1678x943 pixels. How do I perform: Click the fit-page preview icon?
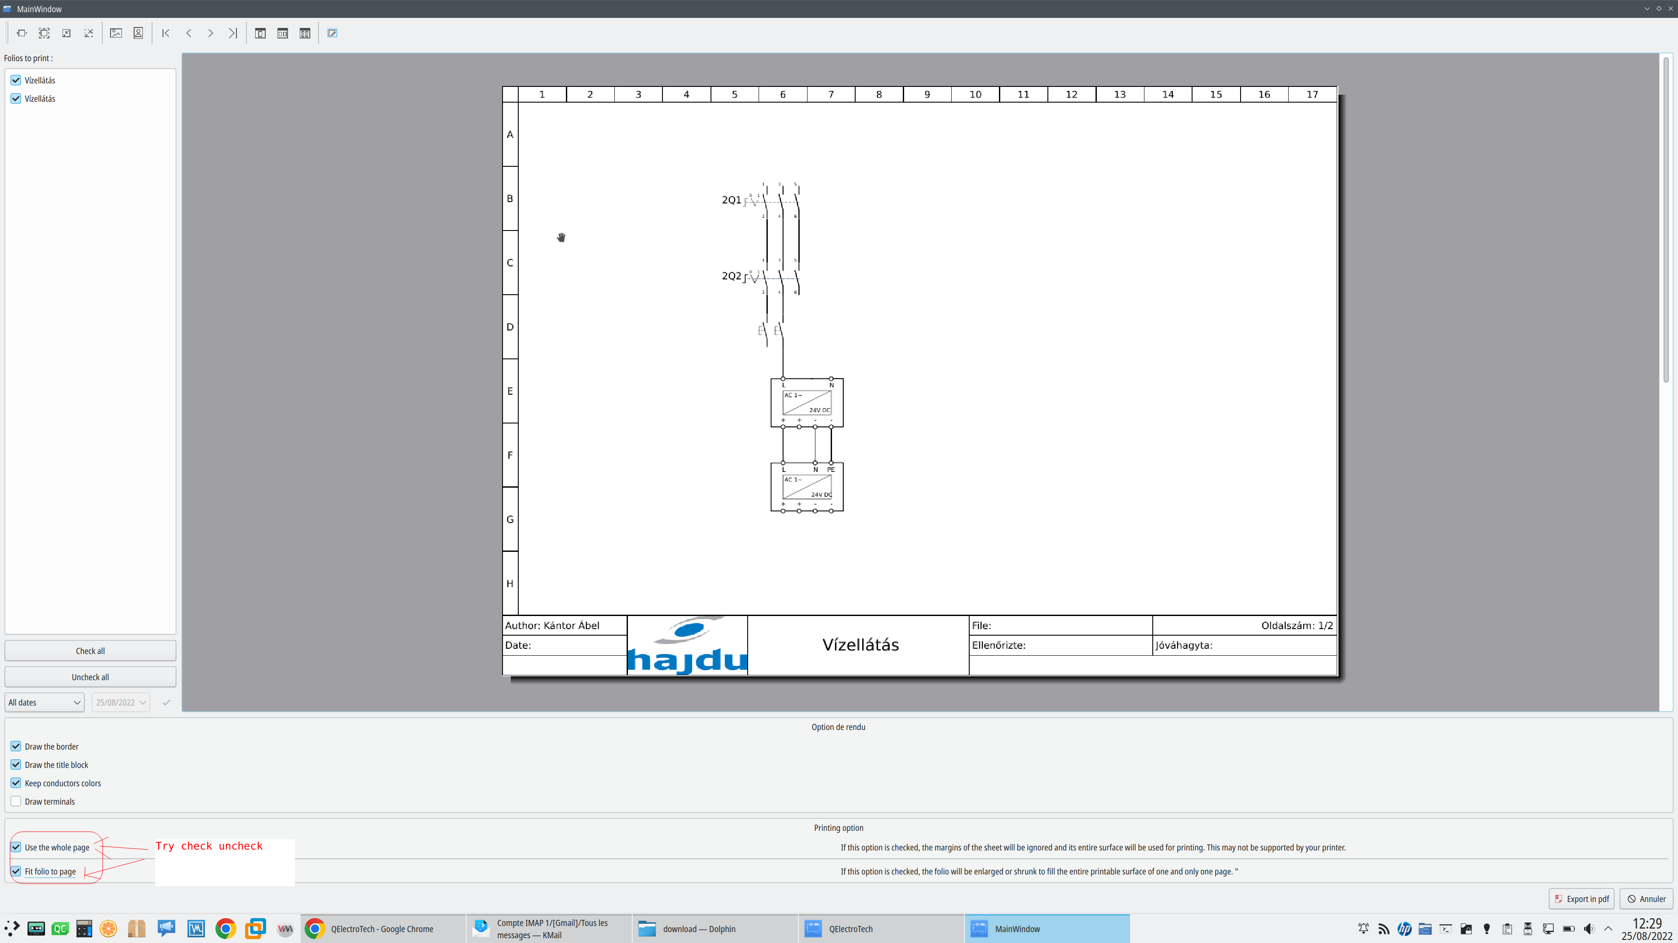pos(44,33)
